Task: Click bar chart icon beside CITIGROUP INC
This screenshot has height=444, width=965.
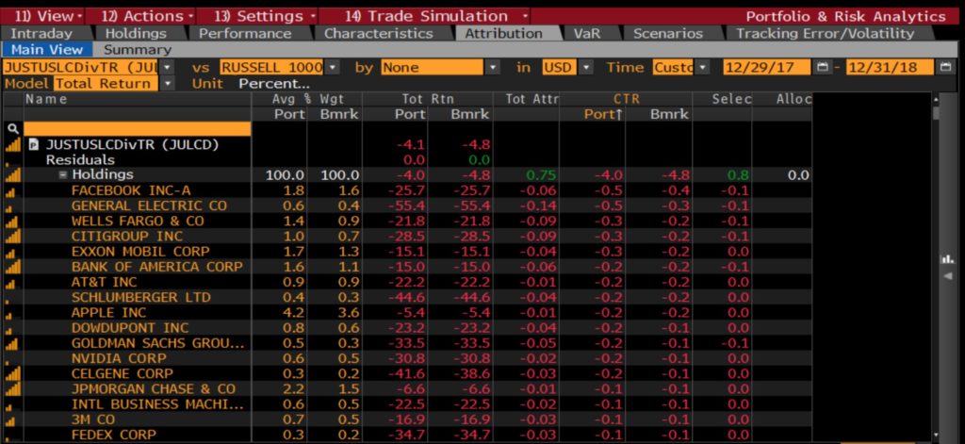Action: [x=11, y=236]
